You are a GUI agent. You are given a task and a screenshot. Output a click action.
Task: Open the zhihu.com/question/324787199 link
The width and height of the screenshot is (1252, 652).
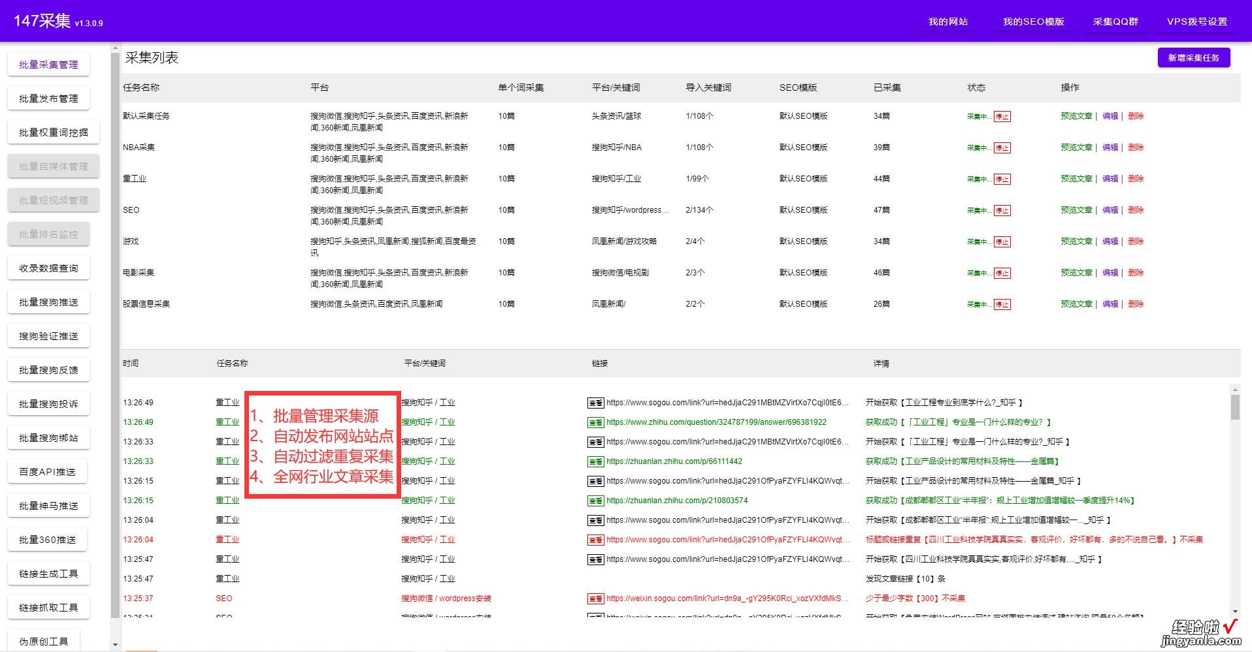tap(716, 422)
